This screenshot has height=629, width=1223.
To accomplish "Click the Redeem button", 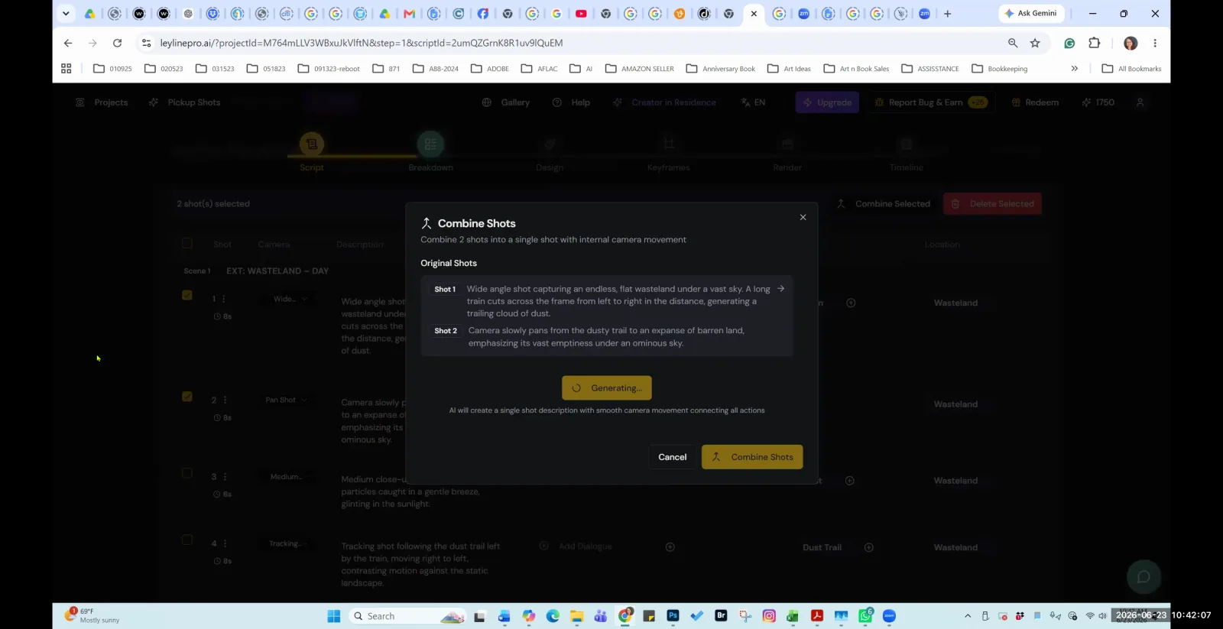I will click(1036, 102).
